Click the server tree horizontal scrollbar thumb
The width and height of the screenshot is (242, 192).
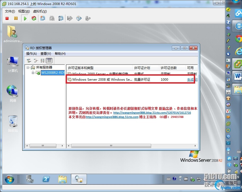(x=43, y=146)
